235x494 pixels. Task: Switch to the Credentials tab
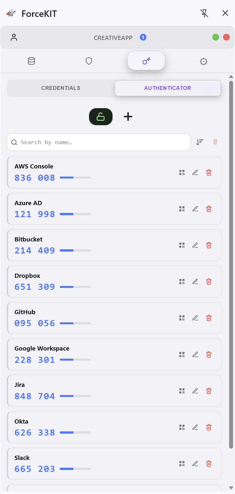coord(61,88)
